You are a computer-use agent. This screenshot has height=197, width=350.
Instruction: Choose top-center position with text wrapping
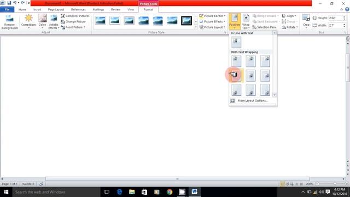pyautogui.click(x=250, y=61)
